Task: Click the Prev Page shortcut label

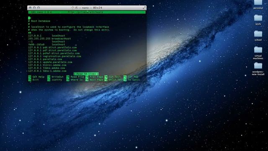Action: tap(96, 77)
